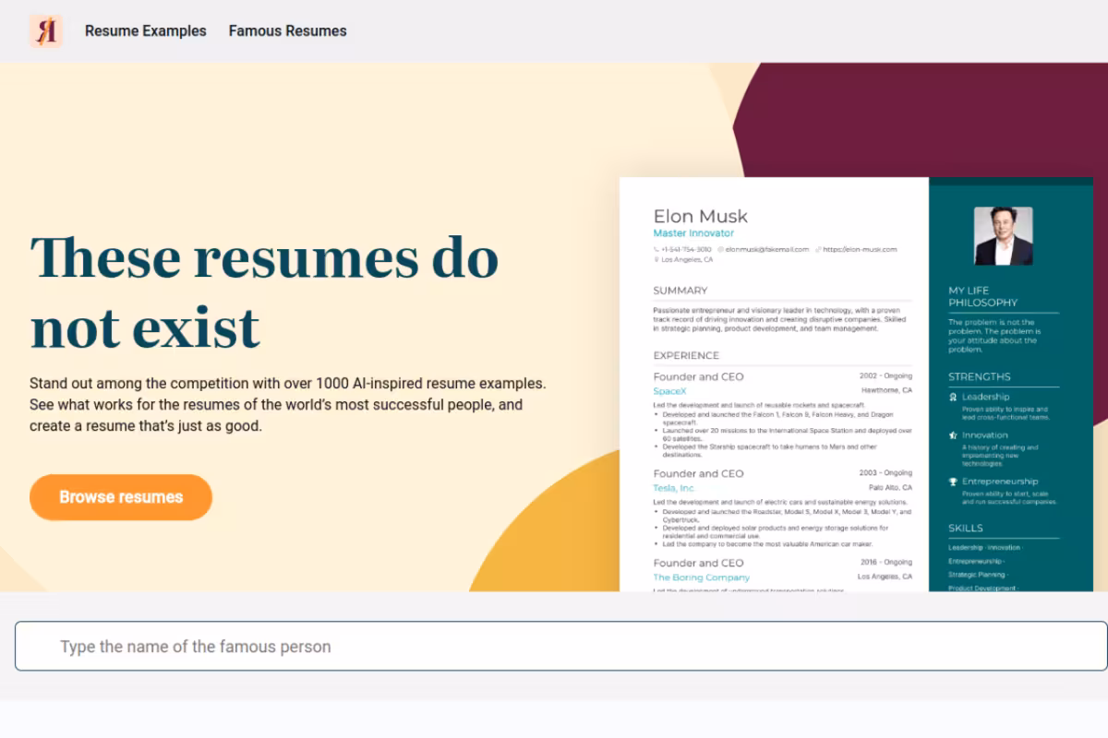The image size is (1108, 738).
Task: Click The Boring Company link
Action: [701, 577]
